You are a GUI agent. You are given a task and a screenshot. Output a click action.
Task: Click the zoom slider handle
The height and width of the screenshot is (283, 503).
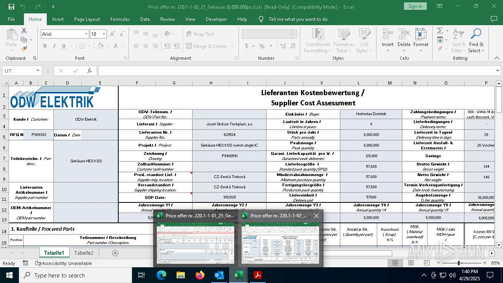coord(459,263)
